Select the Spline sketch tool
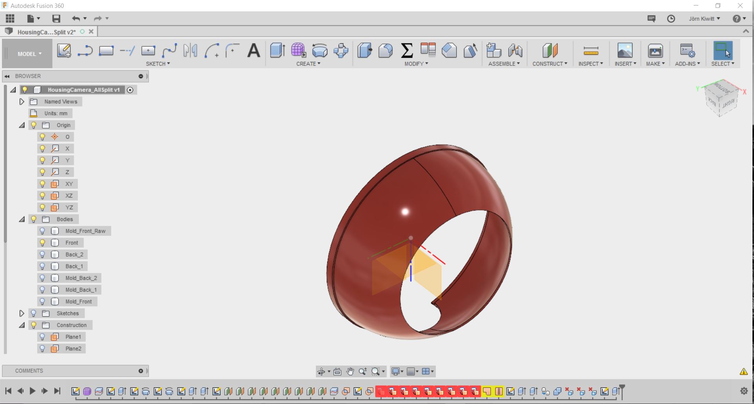This screenshot has width=754, height=404. click(x=170, y=51)
